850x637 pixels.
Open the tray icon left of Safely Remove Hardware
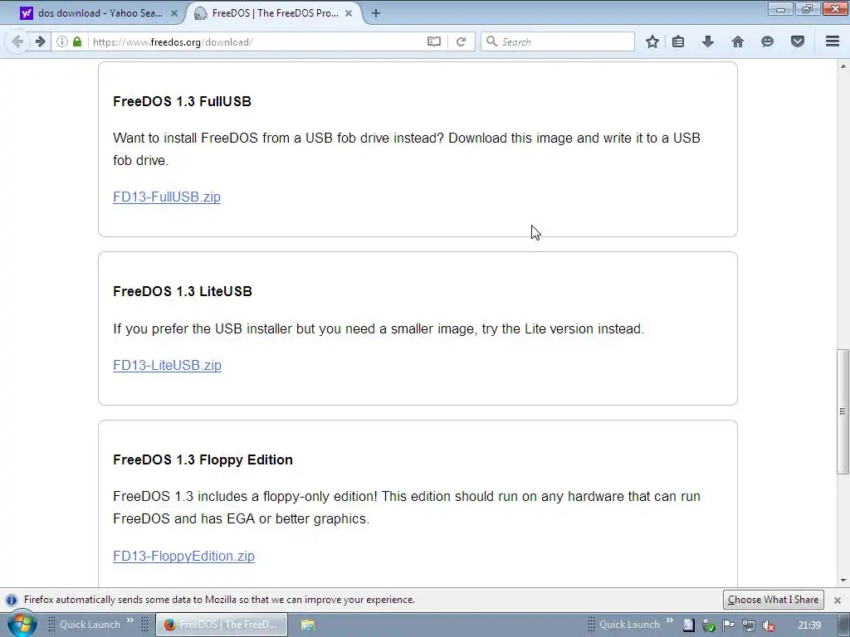(x=688, y=625)
